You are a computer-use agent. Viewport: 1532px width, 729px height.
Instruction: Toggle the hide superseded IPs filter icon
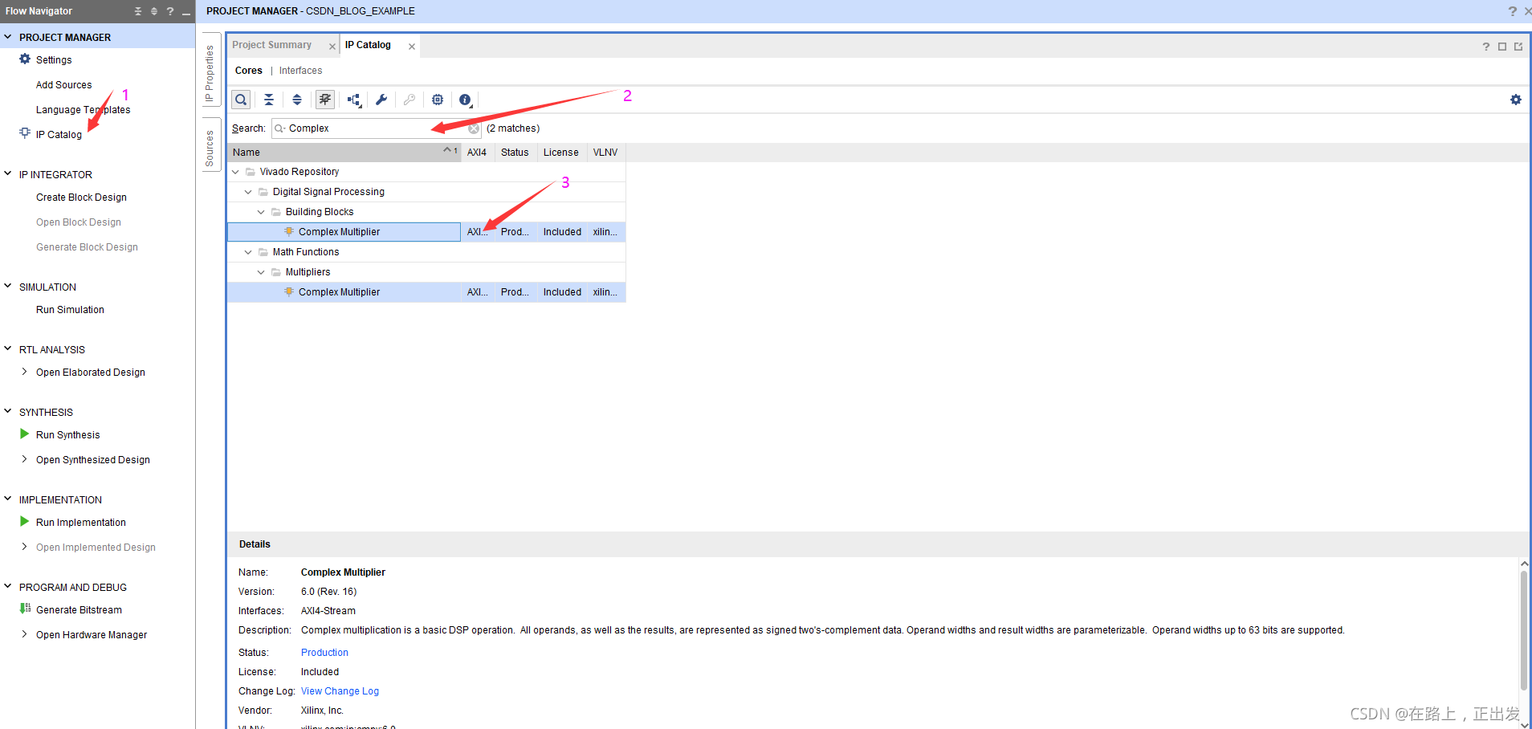click(324, 99)
